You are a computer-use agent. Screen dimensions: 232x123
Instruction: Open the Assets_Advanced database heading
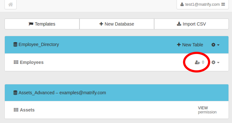(x=62, y=93)
